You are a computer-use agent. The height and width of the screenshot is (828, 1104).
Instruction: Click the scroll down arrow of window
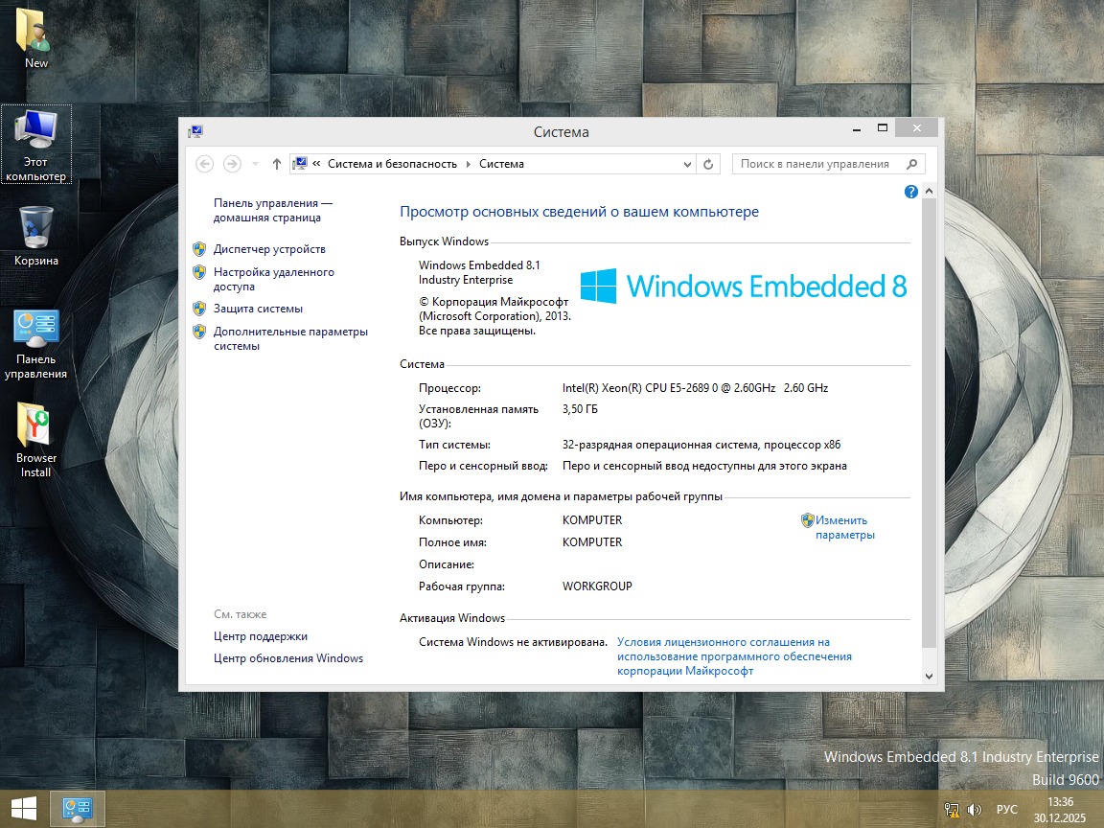[x=928, y=676]
